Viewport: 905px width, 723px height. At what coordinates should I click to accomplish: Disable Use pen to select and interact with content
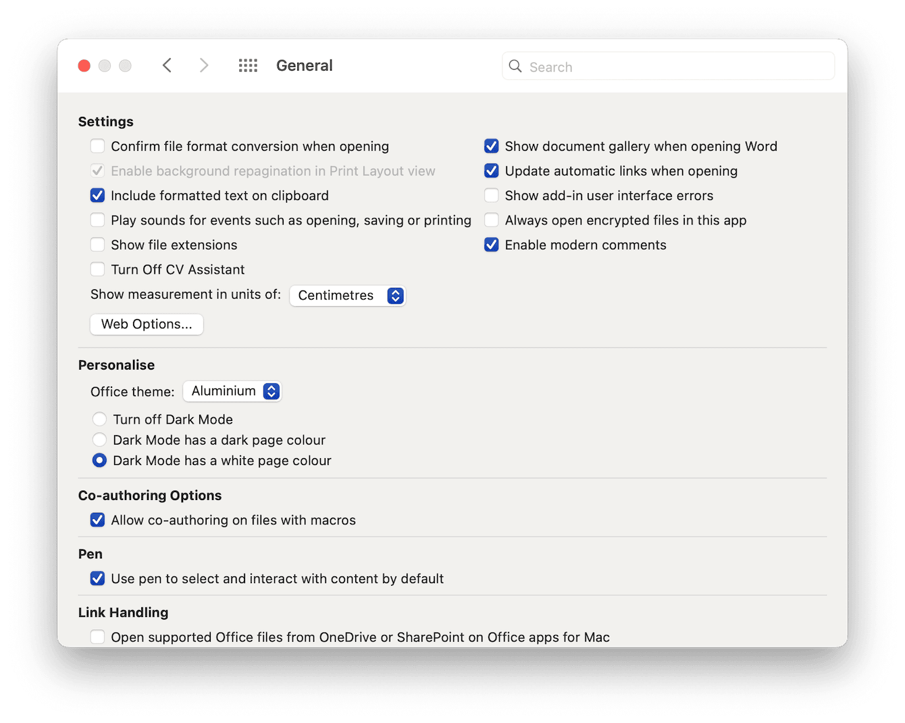pos(97,578)
